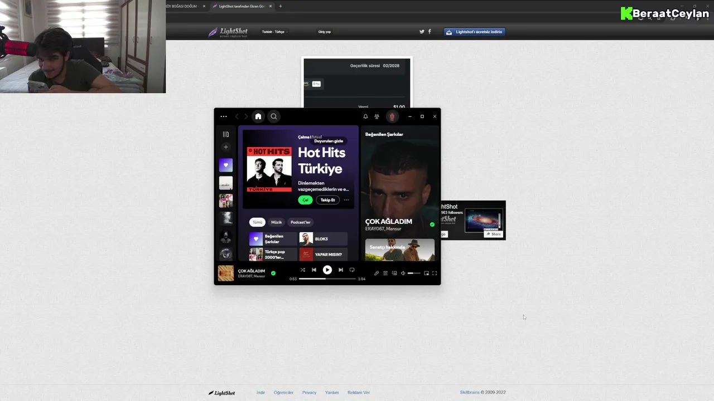This screenshot has height=401, width=714.
Task: Open the Privacy footer link
Action: point(309,393)
